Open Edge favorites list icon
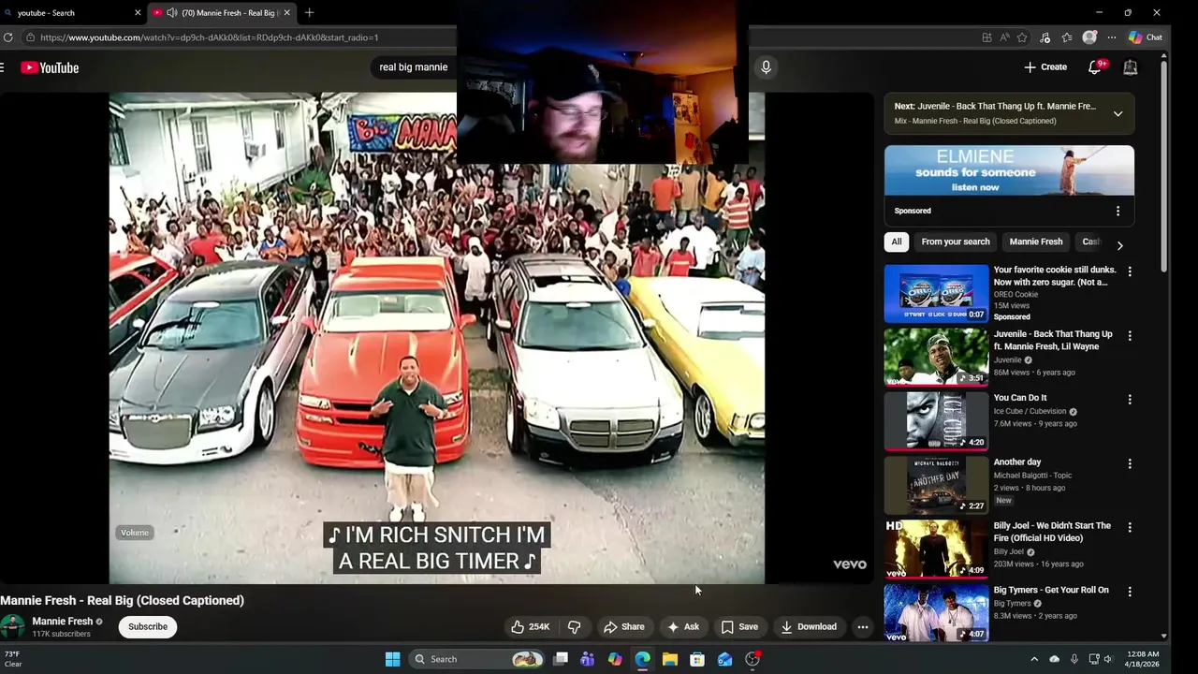Image resolution: width=1198 pixels, height=674 pixels. click(x=1067, y=37)
